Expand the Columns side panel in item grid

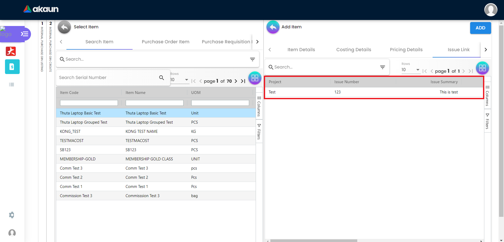259,106
